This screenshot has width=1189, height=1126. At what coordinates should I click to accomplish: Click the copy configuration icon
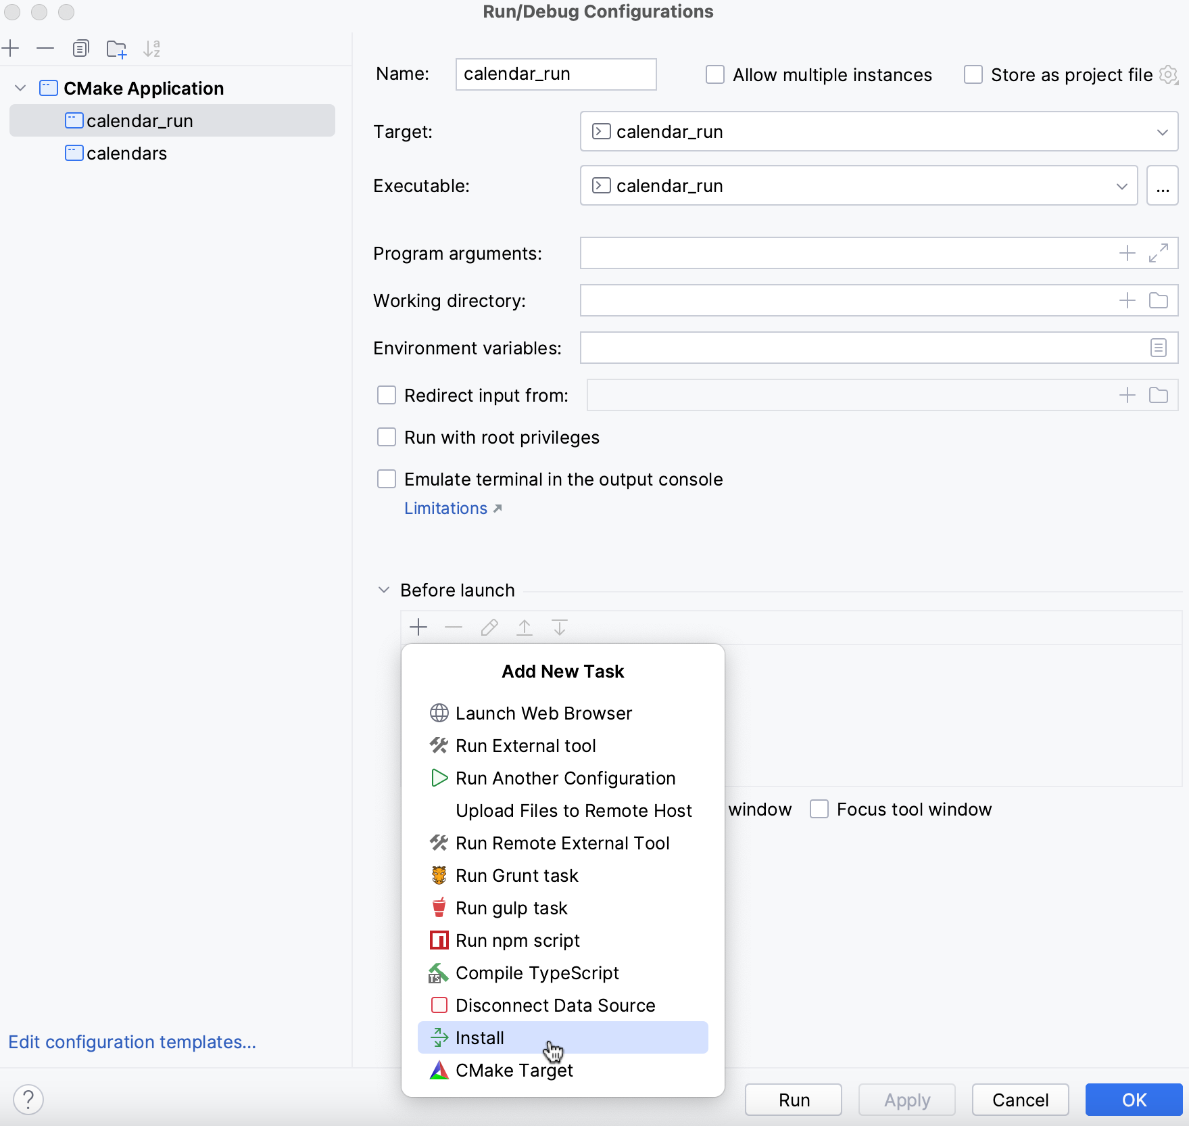coord(81,48)
